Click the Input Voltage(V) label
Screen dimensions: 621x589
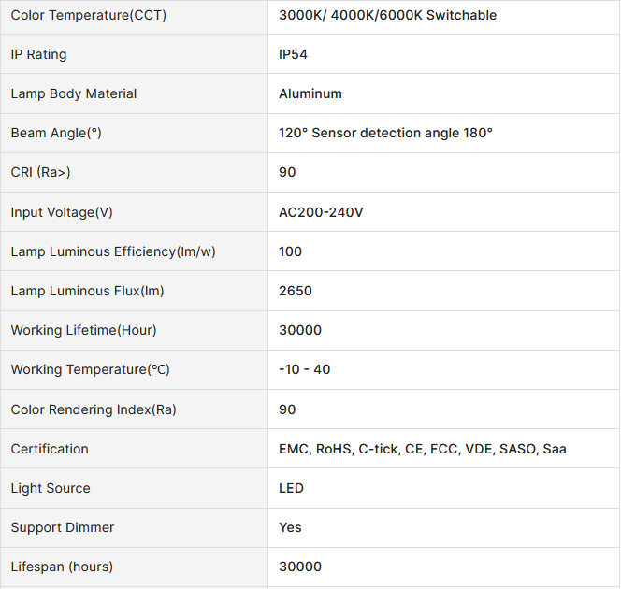click(x=62, y=212)
